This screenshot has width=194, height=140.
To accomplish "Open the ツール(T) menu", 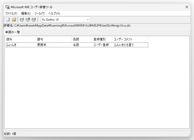I will pyautogui.click(x=39, y=14).
